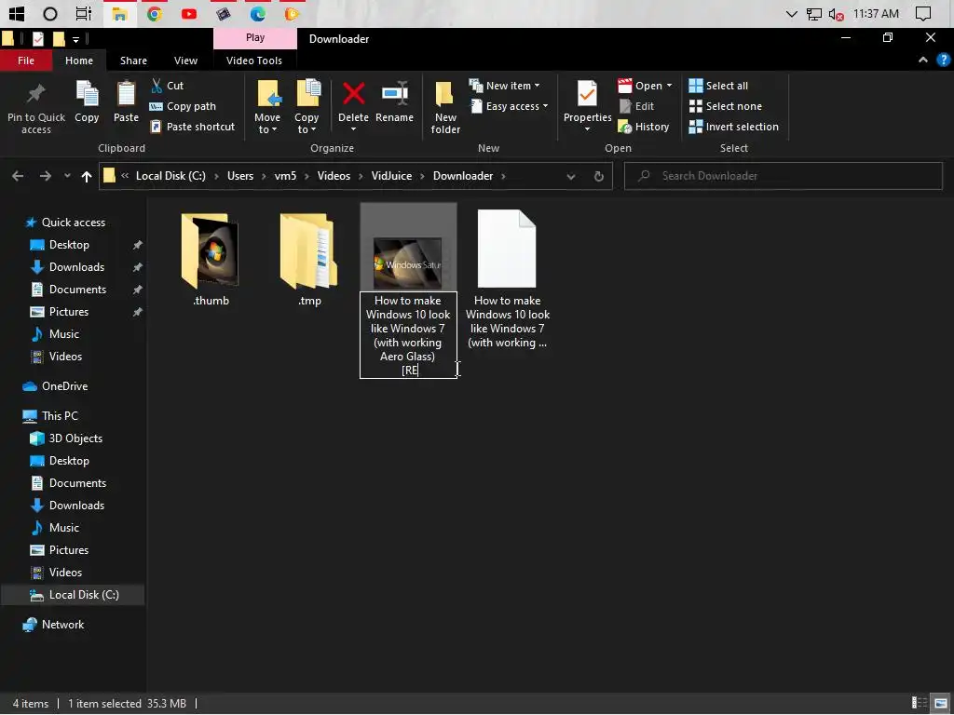Viewport: 954px width, 715px height.
Task: Open file History from ribbon
Action: [x=644, y=127]
